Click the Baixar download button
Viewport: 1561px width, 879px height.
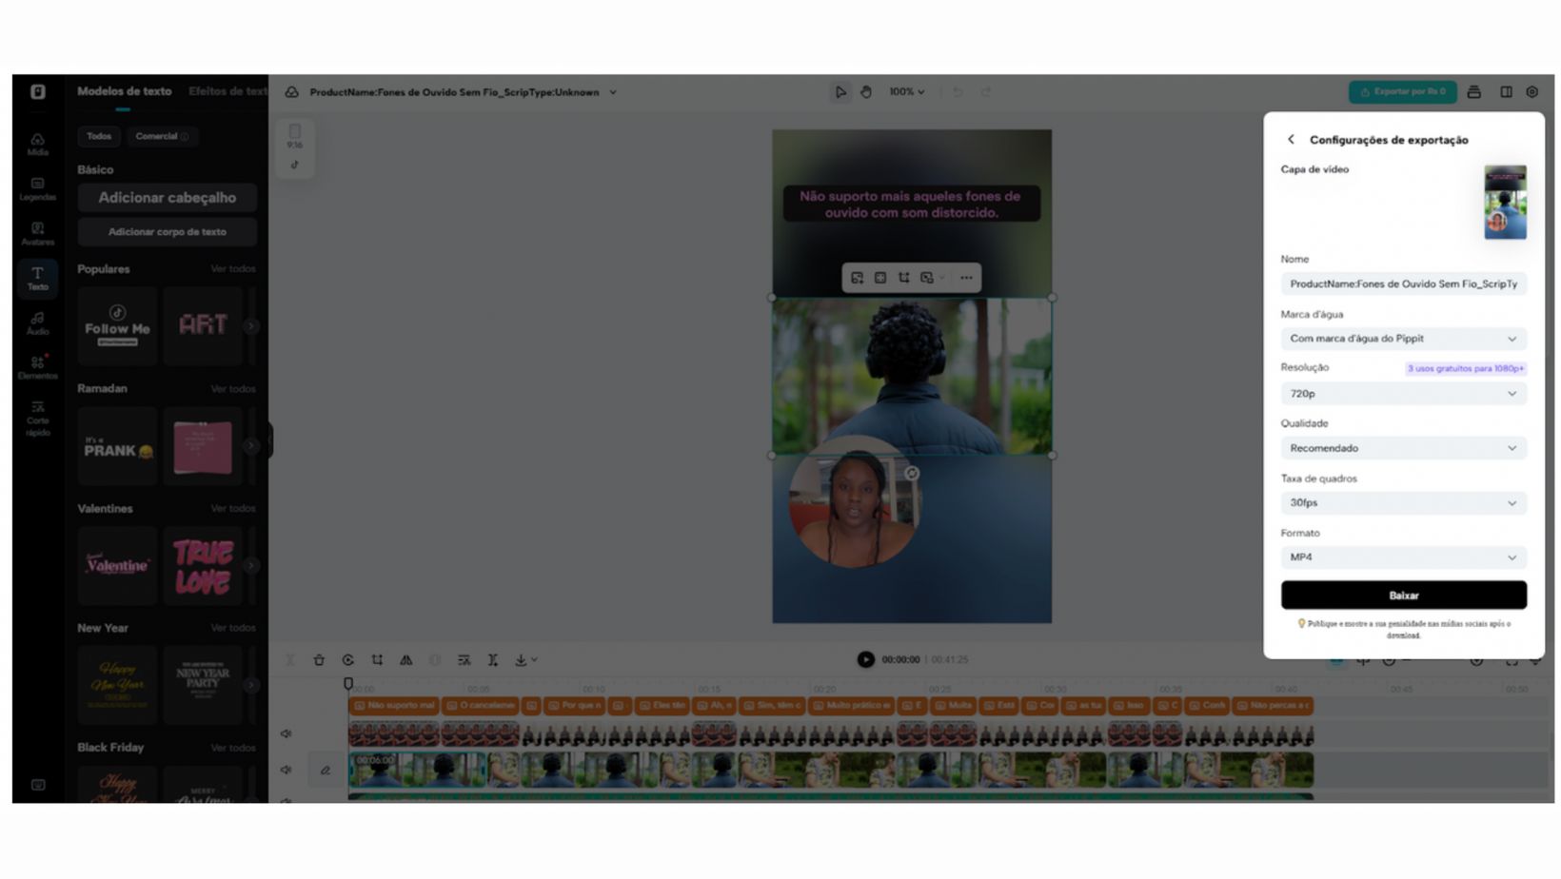point(1403,596)
